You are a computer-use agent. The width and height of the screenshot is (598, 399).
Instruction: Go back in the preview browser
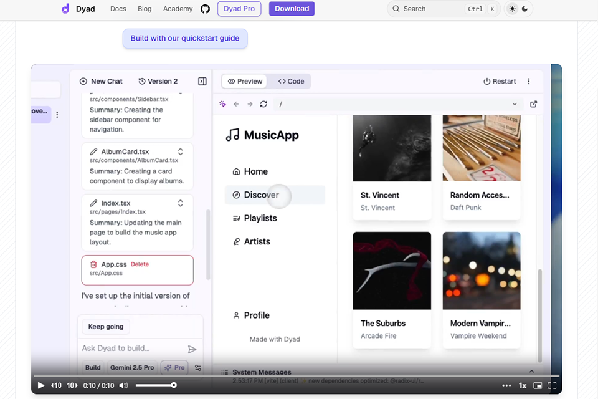pyautogui.click(x=236, y=104)
